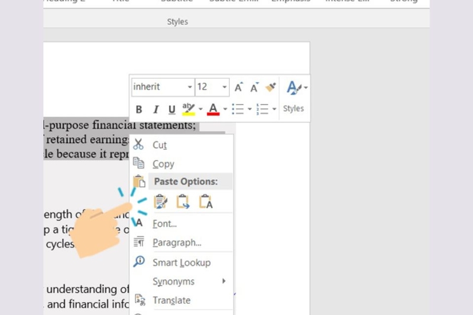Click the Copy pages icon
The height and width of the screenshot is (315, 473).
click(138, 163)
